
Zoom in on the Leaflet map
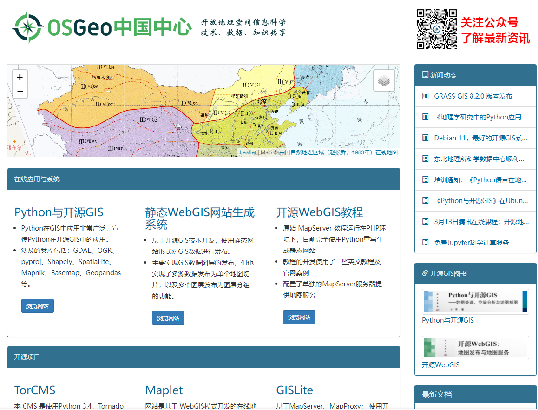tap(20, 78)
